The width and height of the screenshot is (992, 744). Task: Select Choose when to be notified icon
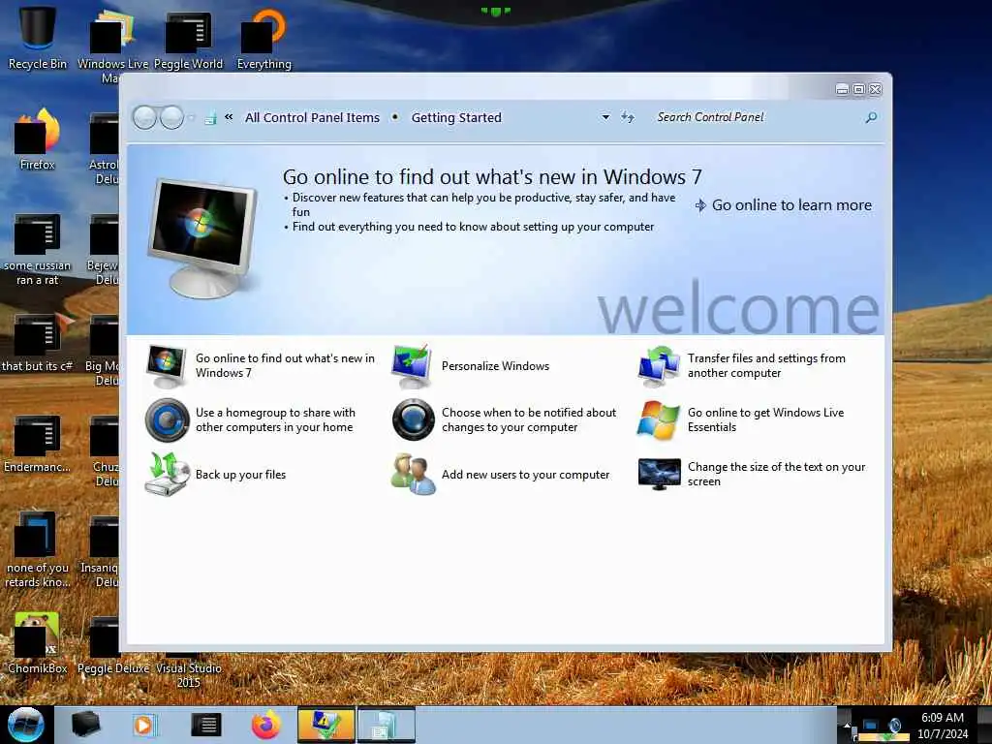pos(413,420)
